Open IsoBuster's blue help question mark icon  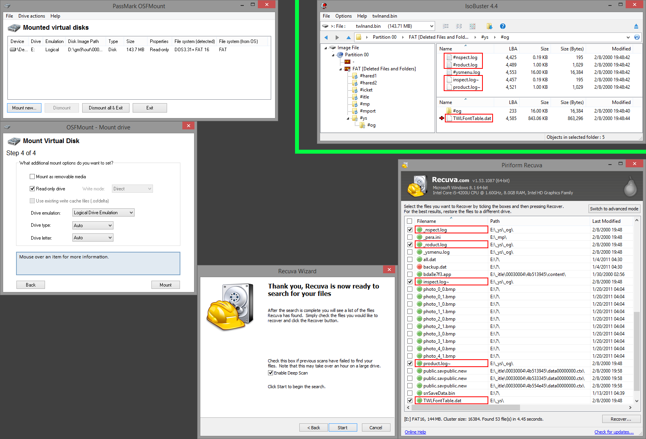click(503, 26)
